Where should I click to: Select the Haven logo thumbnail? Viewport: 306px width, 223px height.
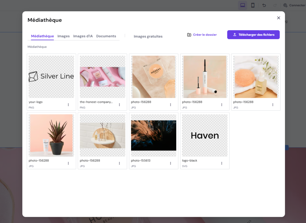point(204,135)
